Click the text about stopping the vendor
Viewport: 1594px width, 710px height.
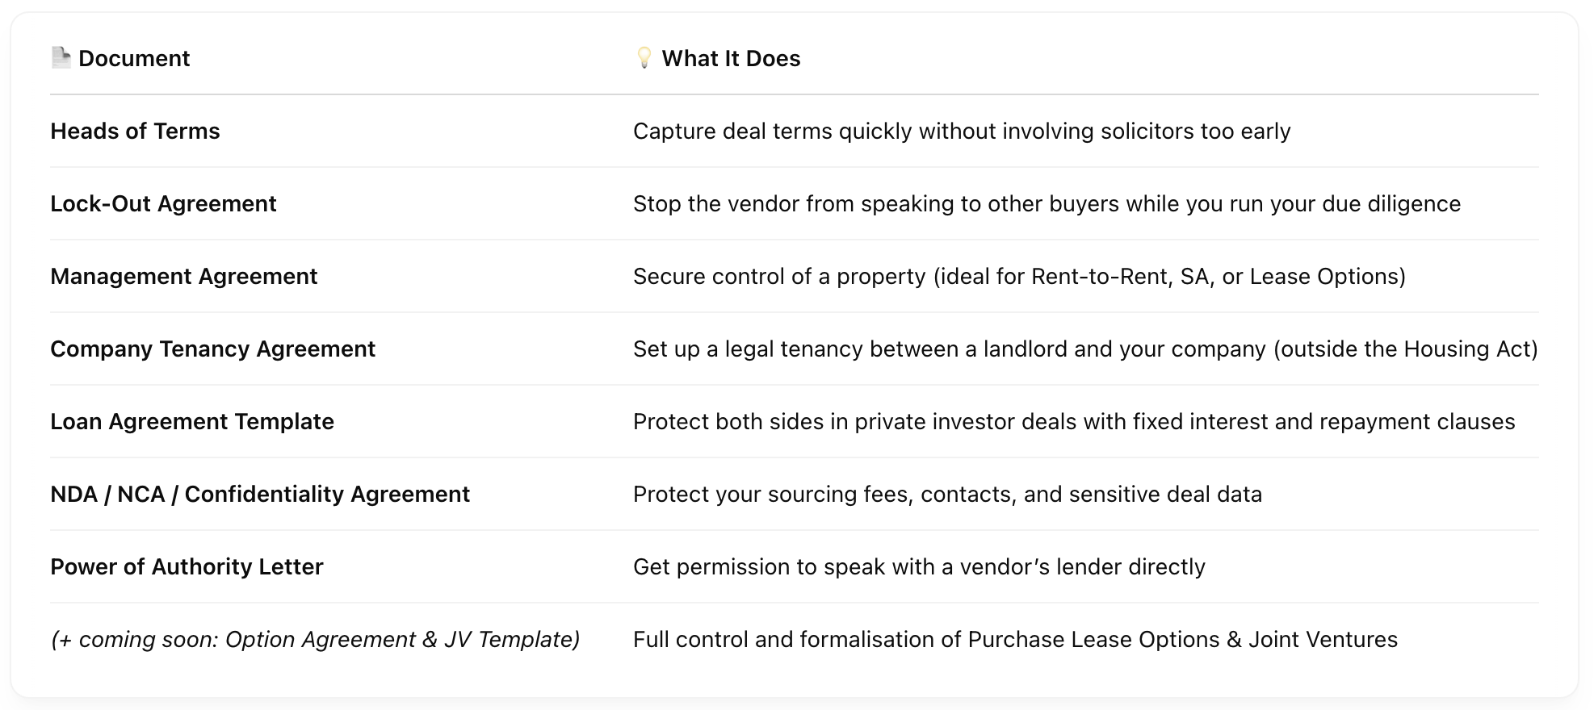pos(1047,204)
